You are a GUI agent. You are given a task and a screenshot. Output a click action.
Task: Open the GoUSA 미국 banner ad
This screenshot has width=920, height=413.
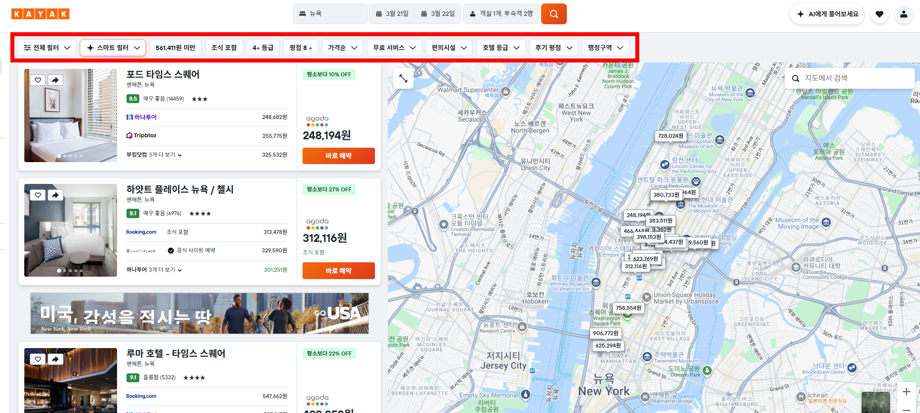click(199, 313)
